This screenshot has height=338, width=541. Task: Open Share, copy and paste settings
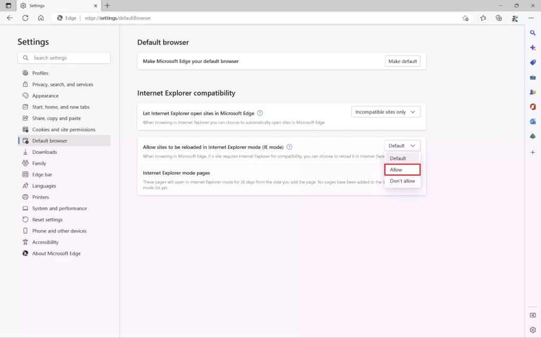pos(64,118)
